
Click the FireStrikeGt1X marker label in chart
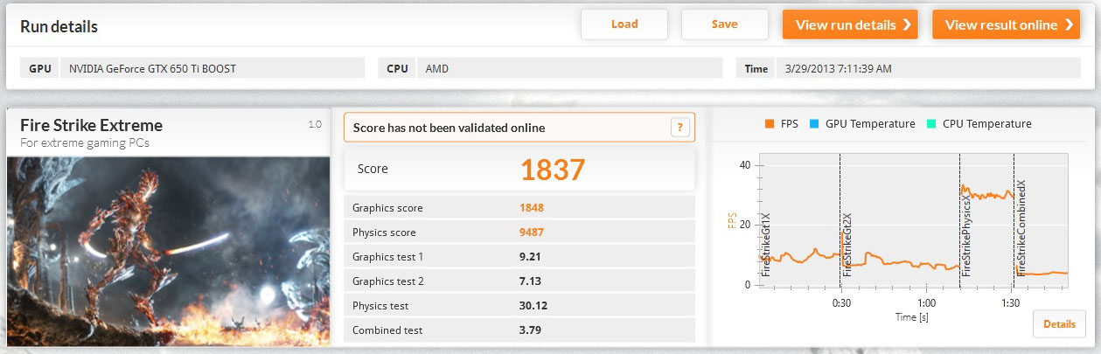click(x=767, y=245)
